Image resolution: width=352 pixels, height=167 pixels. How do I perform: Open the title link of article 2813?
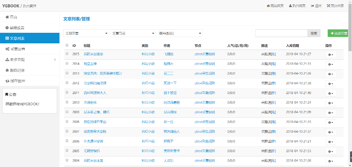(102, 73)
